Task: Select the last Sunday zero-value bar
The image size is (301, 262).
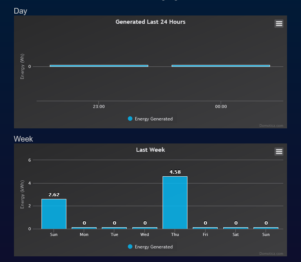Action: (x=266, y=228)
